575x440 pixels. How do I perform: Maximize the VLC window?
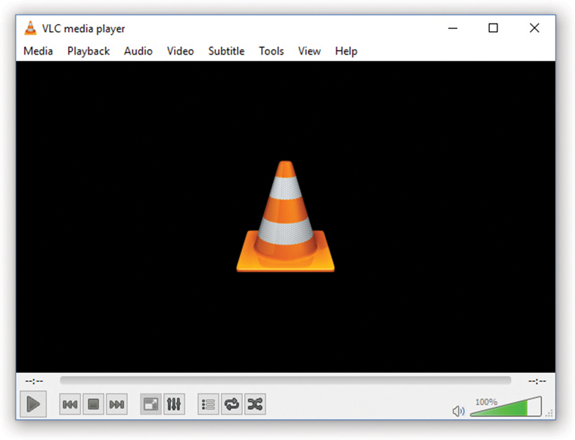pos(493,28)
